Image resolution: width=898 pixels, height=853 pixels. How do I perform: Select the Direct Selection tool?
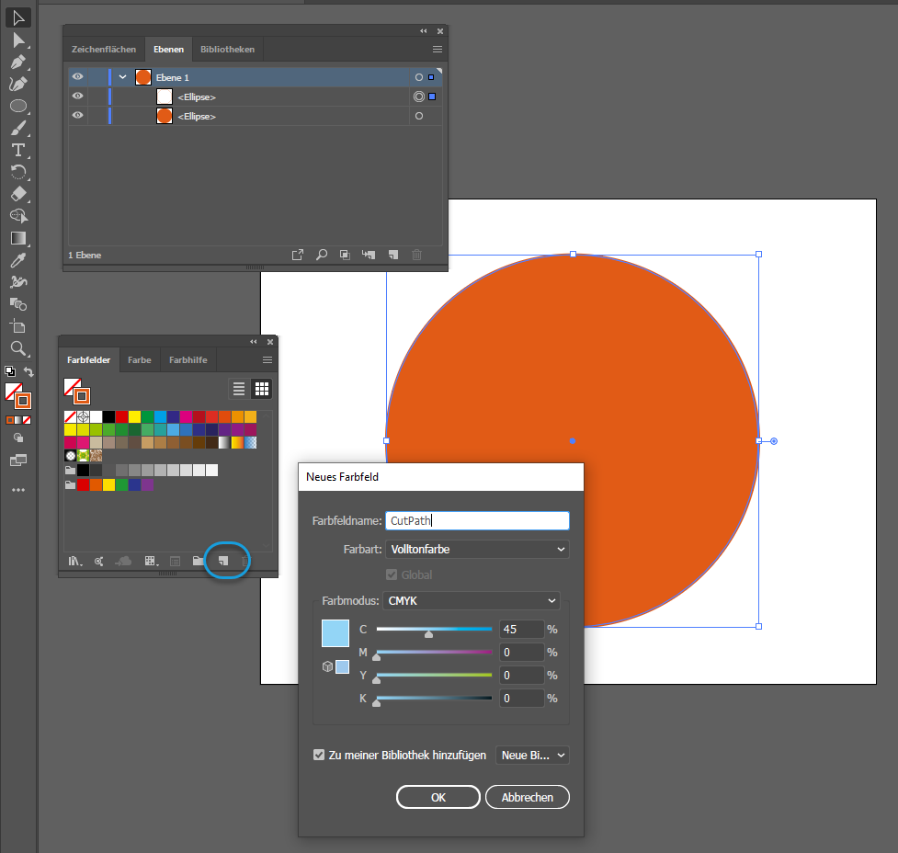(x=18, y=40)
